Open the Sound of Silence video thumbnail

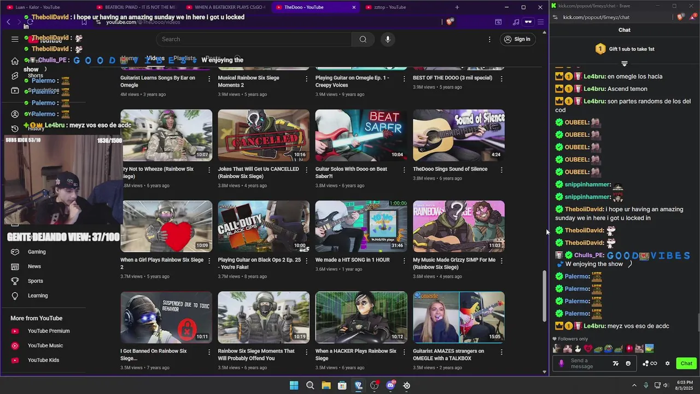coord(459,135)
